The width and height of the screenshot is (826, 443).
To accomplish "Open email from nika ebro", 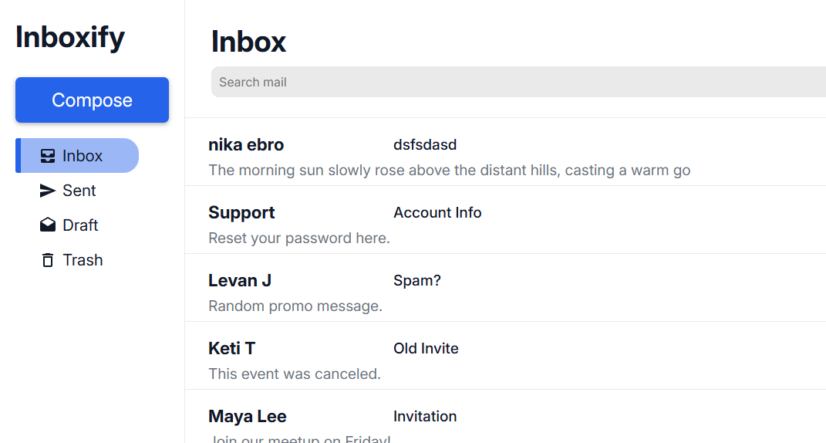I will tap(246, 145).
